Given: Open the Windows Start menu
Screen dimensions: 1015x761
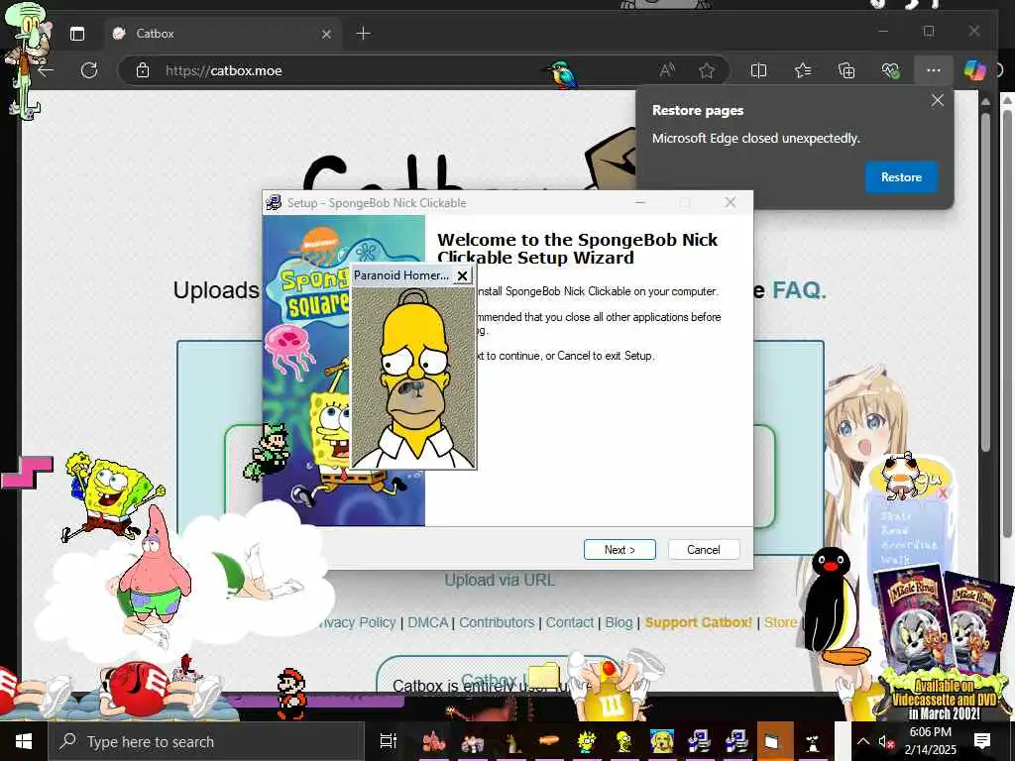Looking at the screenshot, I should pos(24,741).
